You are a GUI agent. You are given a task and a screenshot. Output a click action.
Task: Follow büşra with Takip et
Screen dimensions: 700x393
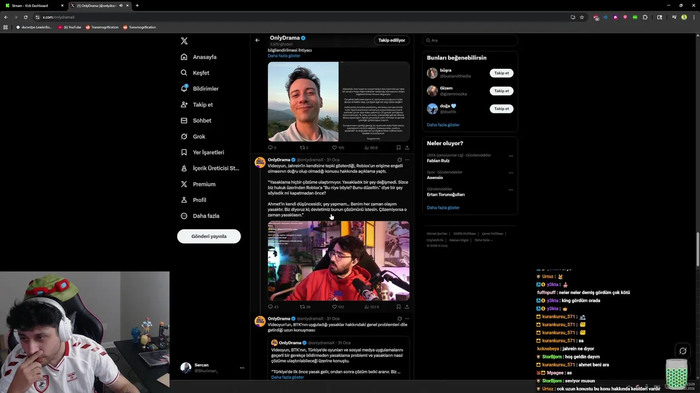click(501, 73)
